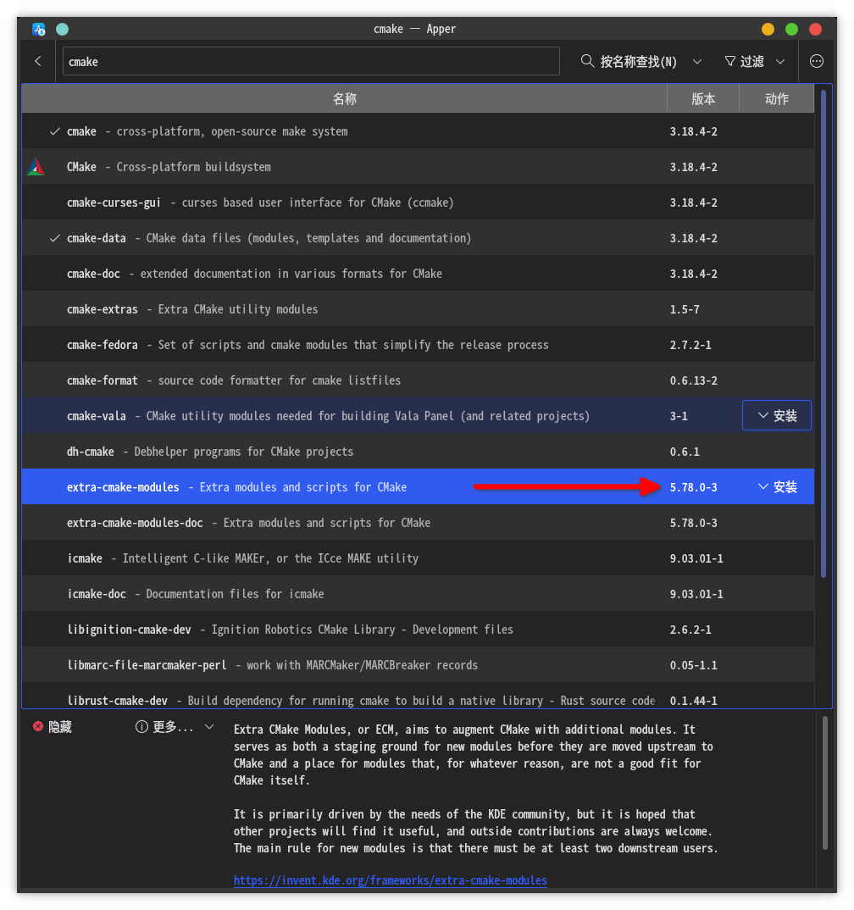Click the orange minimize window button
This screenshot has width=854, height=910.
coord(768,29)
